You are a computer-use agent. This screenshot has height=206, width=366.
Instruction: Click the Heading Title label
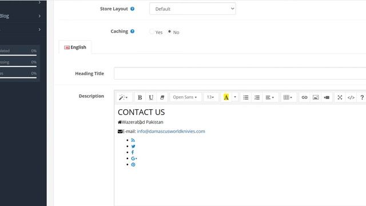pos(89,74)
